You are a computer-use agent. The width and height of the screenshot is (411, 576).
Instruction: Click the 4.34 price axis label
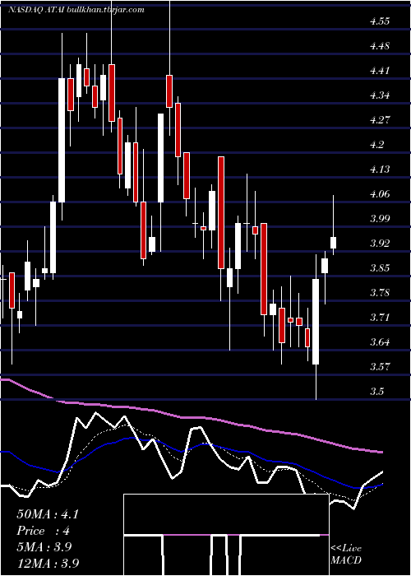point(379,95)
